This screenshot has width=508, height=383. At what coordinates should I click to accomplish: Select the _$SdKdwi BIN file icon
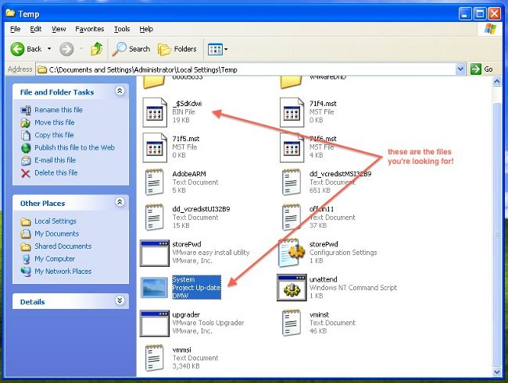pos(154,112)
